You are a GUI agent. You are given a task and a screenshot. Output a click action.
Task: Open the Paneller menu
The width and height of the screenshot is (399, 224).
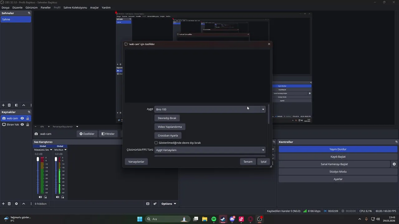coord(46,7)
